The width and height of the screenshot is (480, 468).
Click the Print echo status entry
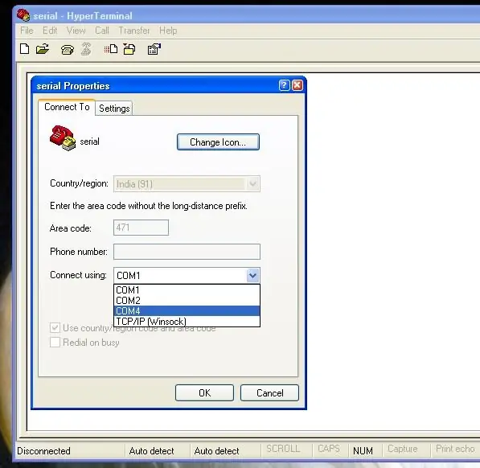[x=455, y=449]
